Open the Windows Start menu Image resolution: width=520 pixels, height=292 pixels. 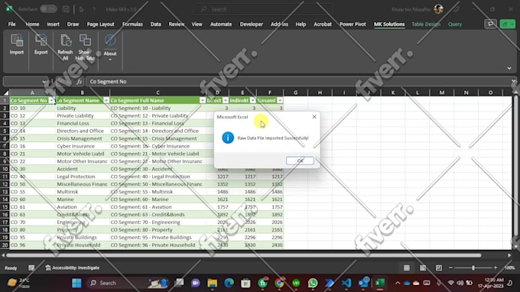[x=76, y=283]
